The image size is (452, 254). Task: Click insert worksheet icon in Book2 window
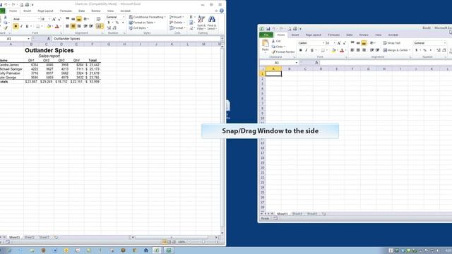[323, 214]
